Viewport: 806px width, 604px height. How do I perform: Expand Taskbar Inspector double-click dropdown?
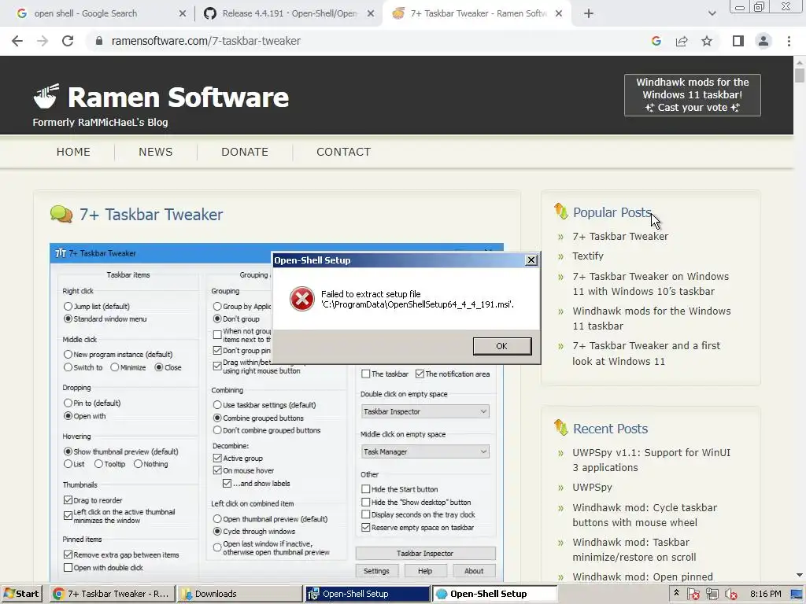pyautogui.click(x=425, y=411)
